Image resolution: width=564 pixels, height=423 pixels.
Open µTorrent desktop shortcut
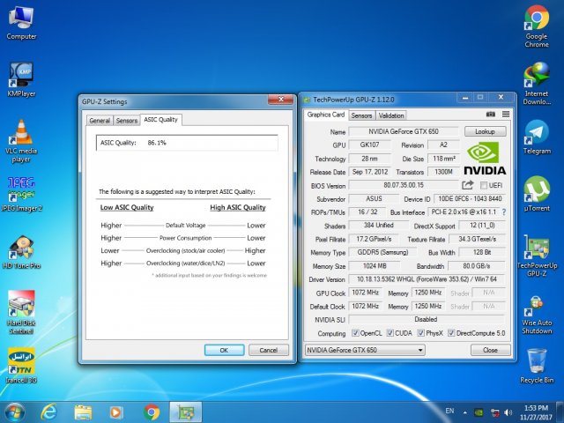[537, 194]
